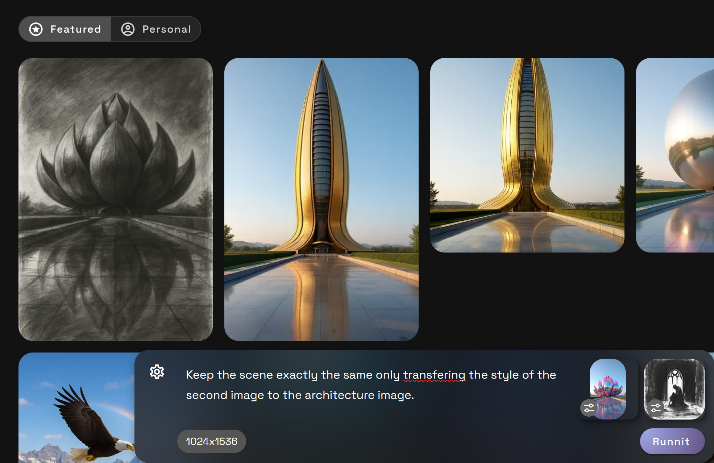Adjust settings on lotus reference image
Viewport: 714px width, 463px height.
(x=589, y=408)
